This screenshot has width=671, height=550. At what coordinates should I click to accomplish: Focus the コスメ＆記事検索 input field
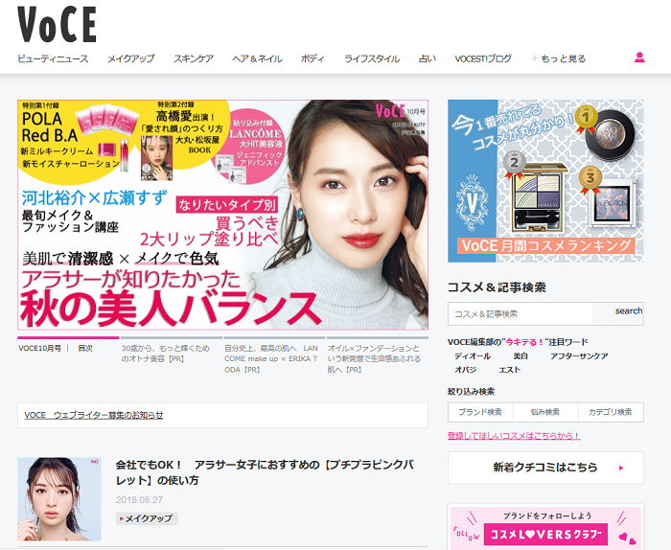520,314
